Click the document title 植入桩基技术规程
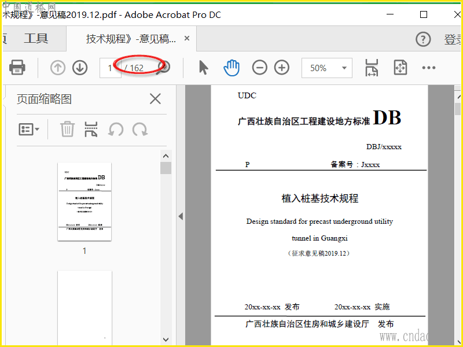This screenshot has height=347, width=463. coord(320,198)
